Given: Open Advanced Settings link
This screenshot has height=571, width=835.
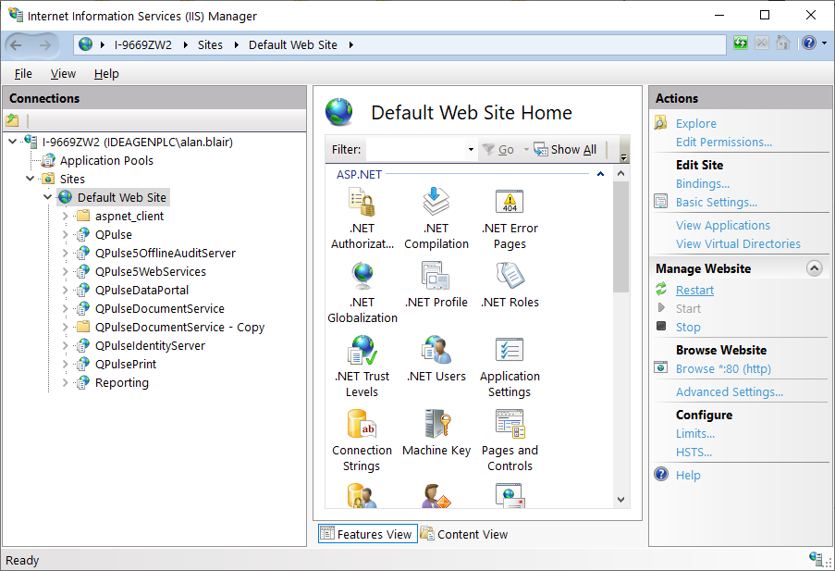Looking at the screenshot, I should pos(729,391).
